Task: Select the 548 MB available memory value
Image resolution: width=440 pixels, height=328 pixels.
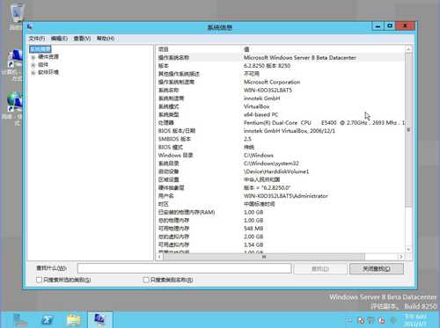Action: 253,229
